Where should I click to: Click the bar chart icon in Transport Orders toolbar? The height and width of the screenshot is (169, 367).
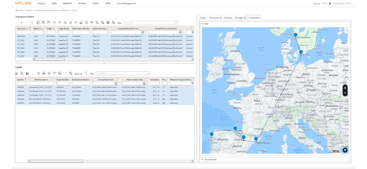click(x=81, y=23)
